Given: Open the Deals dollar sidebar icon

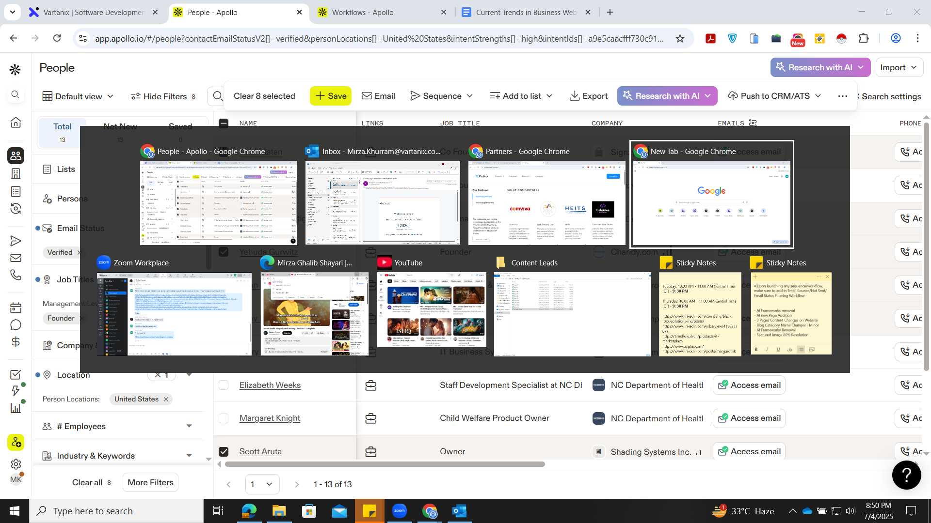Looking at the screenshot, I should [16, 342].
